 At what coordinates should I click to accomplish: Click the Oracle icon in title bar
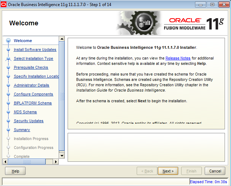pyautogui.click(x=4, y=4)
